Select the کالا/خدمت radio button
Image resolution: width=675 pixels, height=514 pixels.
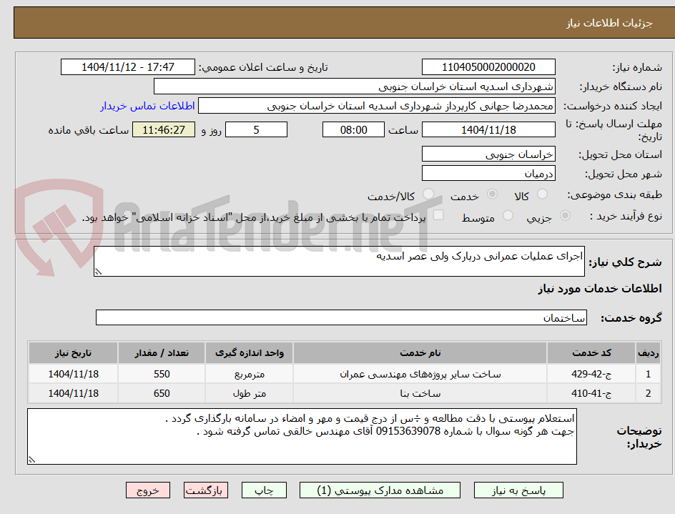428,194
